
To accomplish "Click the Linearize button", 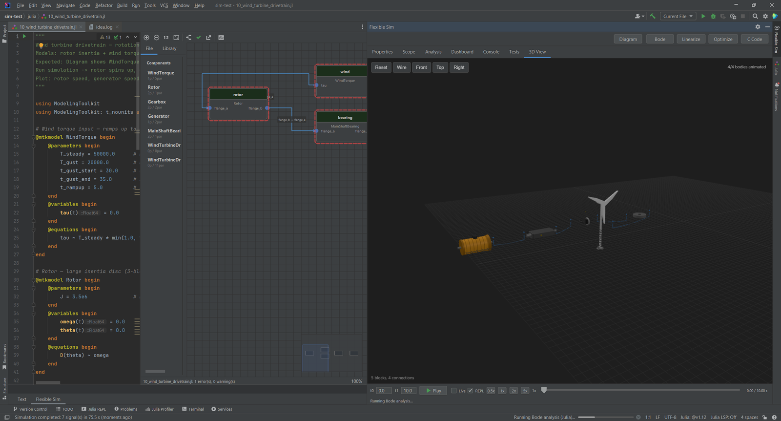I will coord(691,39).
